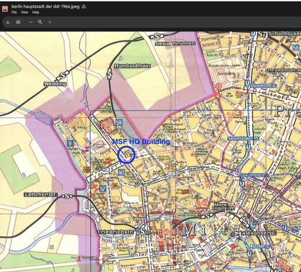Click the 'Alexanderpl.' map label
The image size is (301, 272).
pyautogui.click(x=259, y=233)
